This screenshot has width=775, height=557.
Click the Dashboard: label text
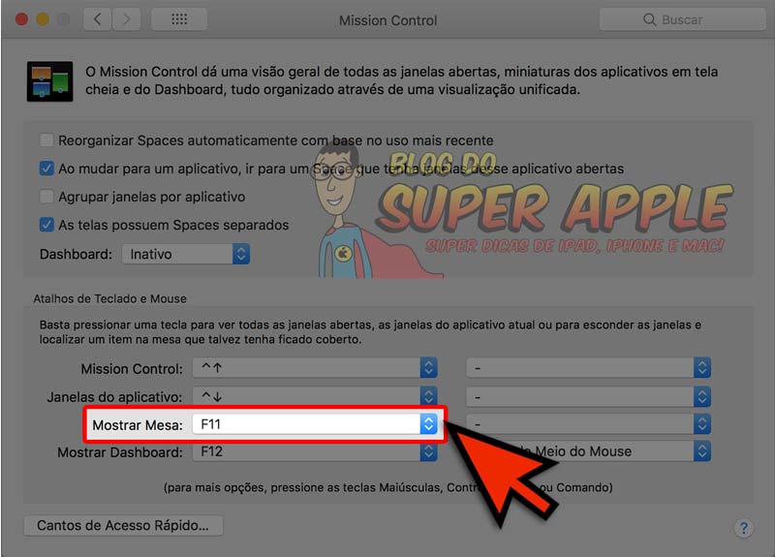(77, 254)
